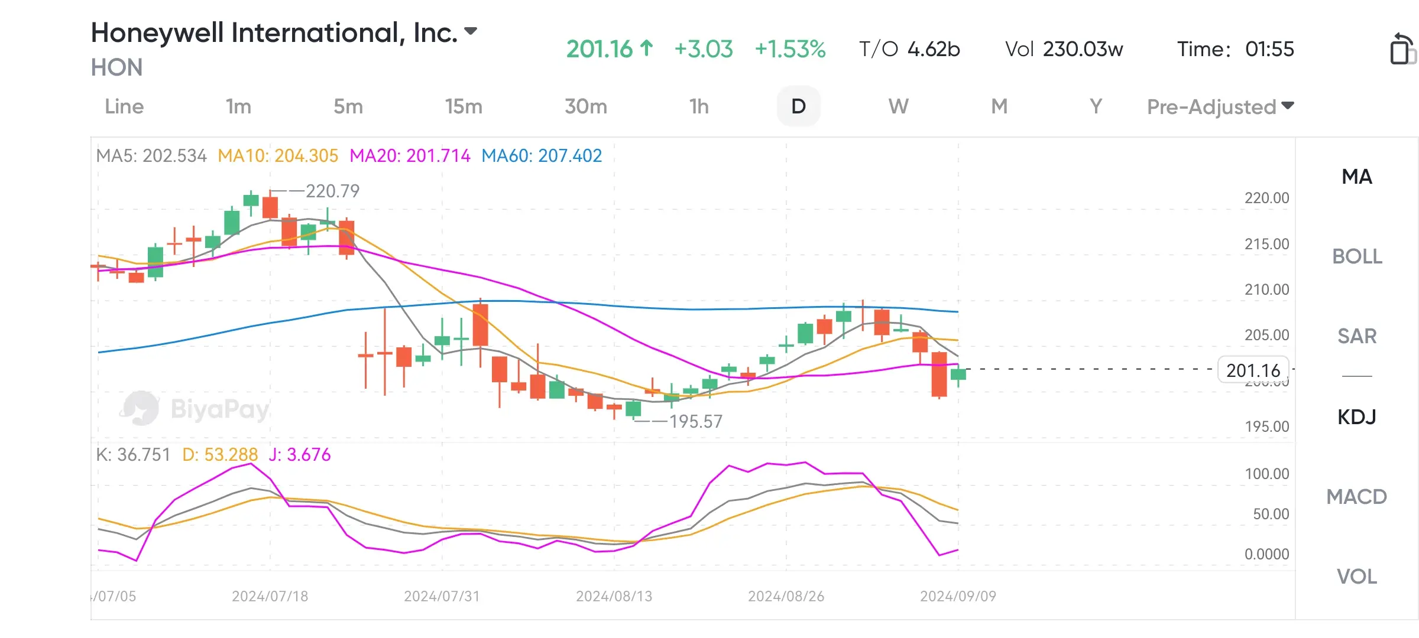Click the current price 201.16 in header

600,49
